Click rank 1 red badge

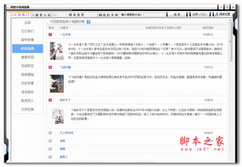coord(50,35)
